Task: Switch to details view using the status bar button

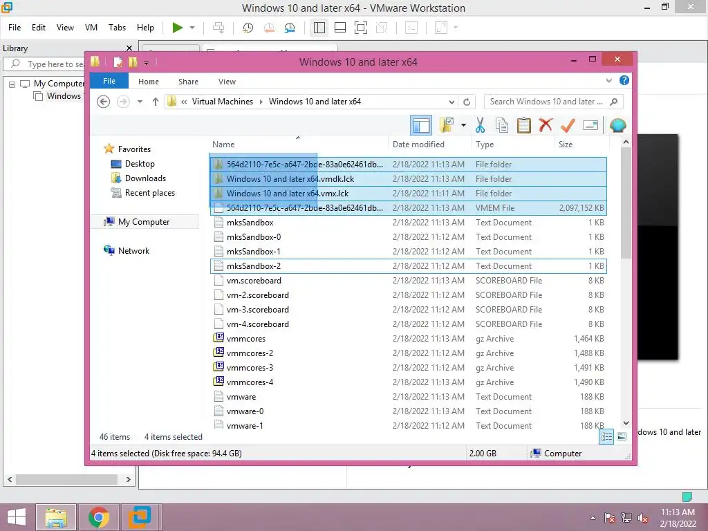Action: 606,437
